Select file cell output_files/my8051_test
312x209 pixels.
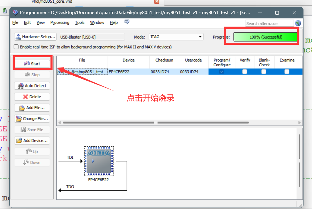(x=82, y=72)
